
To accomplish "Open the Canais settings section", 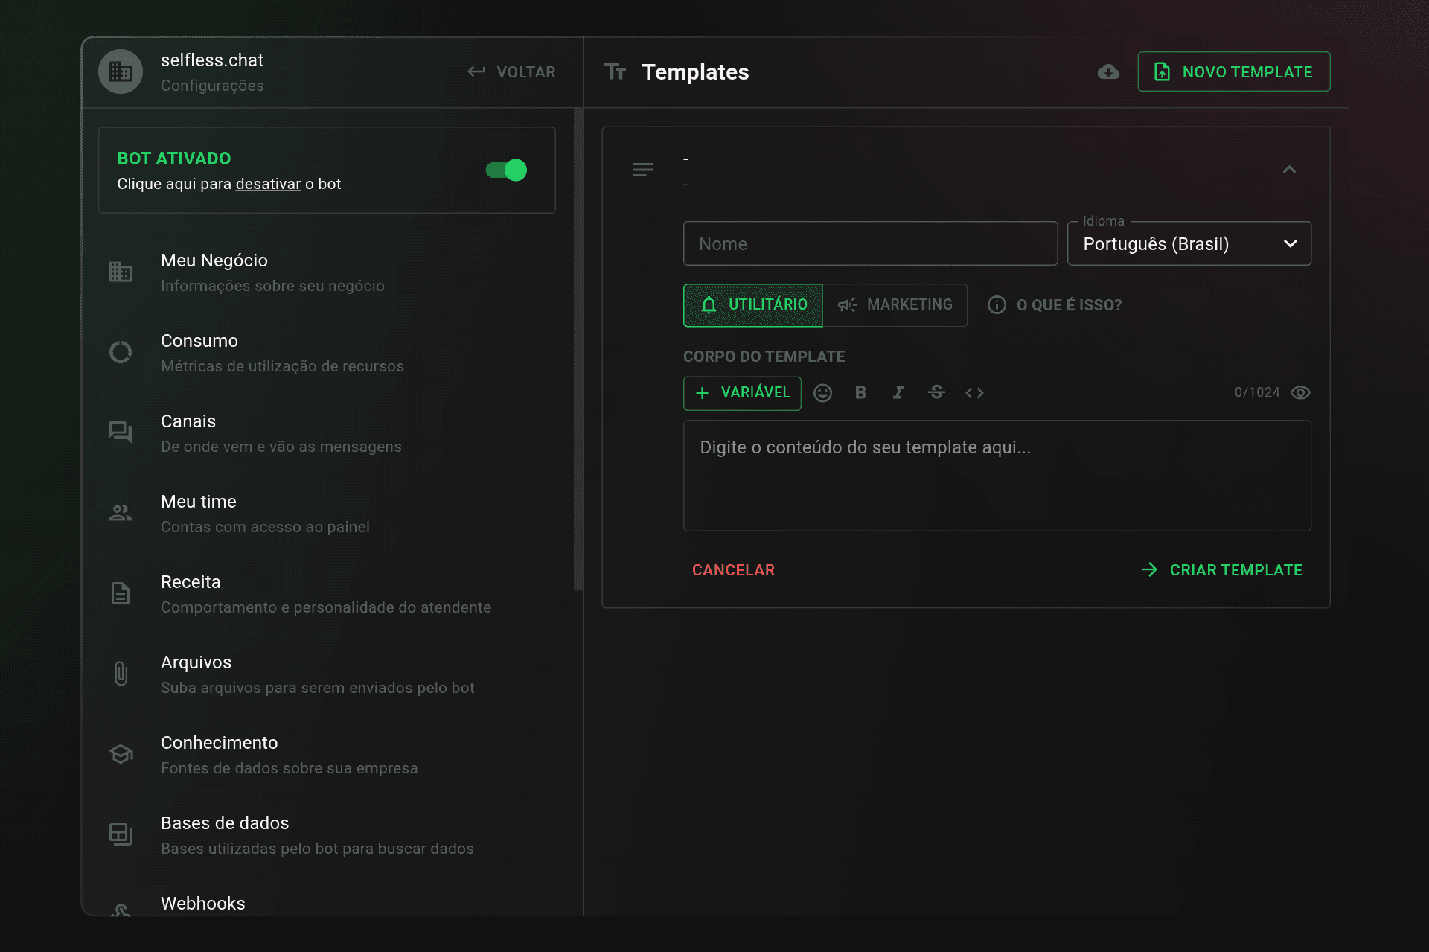I will point(327,433).
